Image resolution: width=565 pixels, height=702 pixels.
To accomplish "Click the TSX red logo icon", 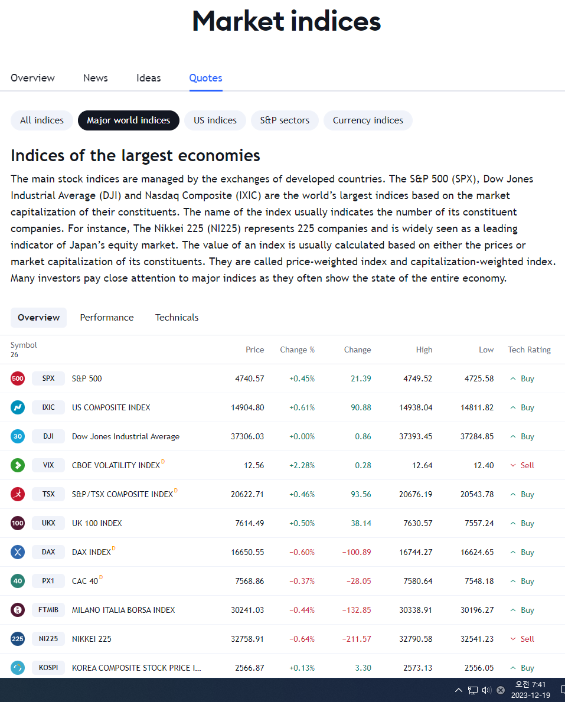I will click(x=18, y=494).
